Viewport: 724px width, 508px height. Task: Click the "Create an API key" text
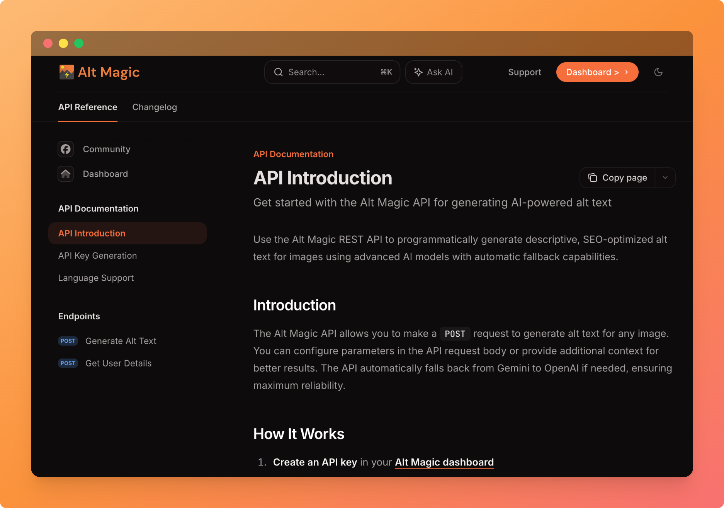pyautogui.click(x=315, y=462)
